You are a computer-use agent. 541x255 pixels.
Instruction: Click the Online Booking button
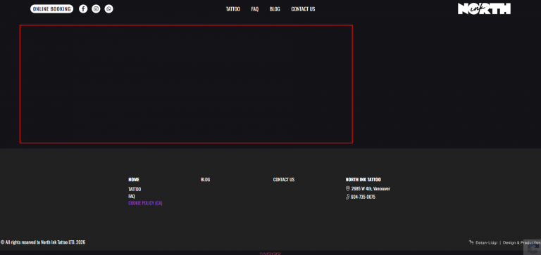pos(51,9)
